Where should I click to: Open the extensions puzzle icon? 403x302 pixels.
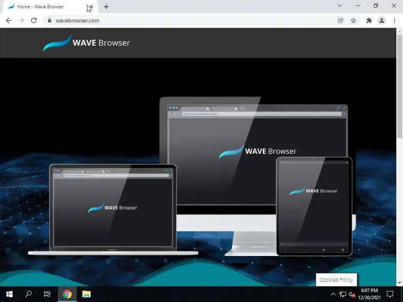369,20
